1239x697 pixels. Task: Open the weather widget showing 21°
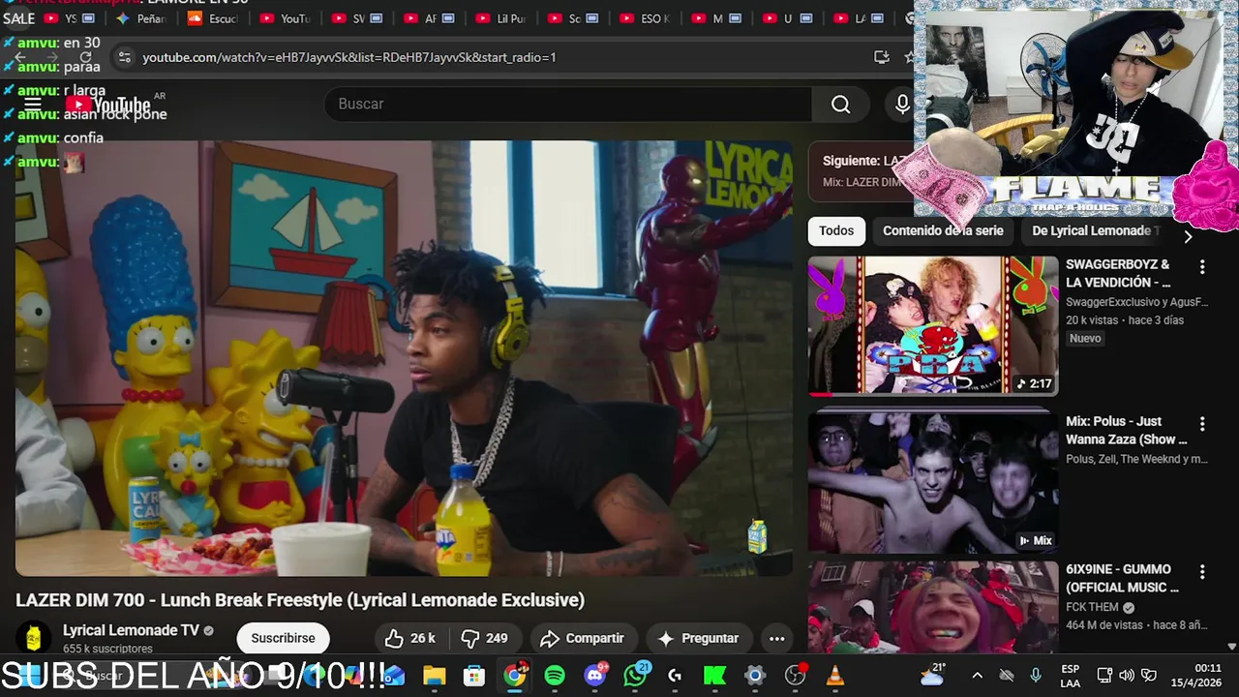[x=934, y=675]
